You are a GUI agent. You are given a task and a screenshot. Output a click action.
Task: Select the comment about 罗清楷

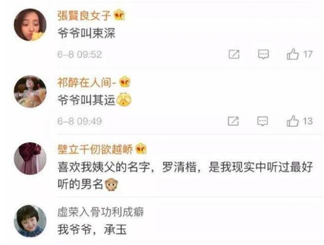click(185, 176)
